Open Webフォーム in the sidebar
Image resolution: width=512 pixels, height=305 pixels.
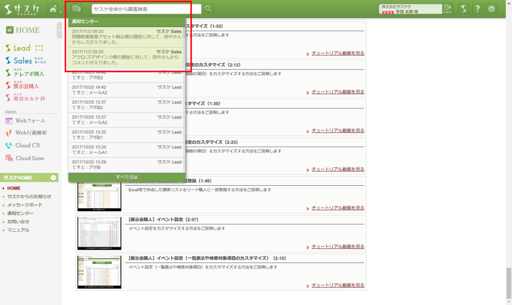pos(30,121)
